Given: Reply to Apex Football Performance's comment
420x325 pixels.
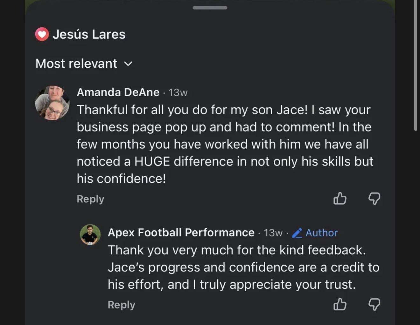Looking at the screenshot, I should 121,305.
